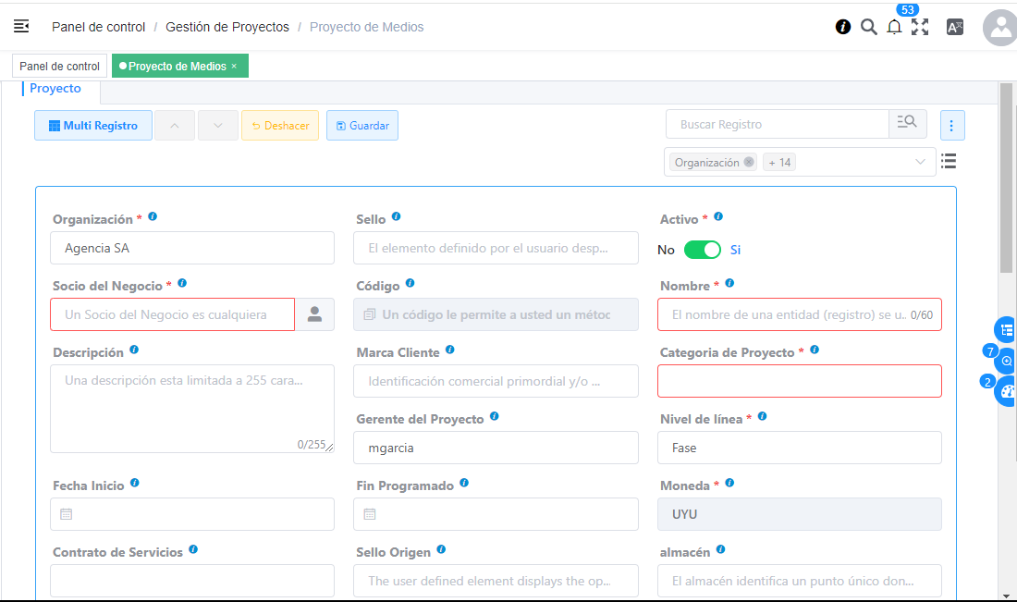The width and height of the screenshot is (1017, 602).
Task: Click the Buscar Registro search field
Action: (777, 124)
